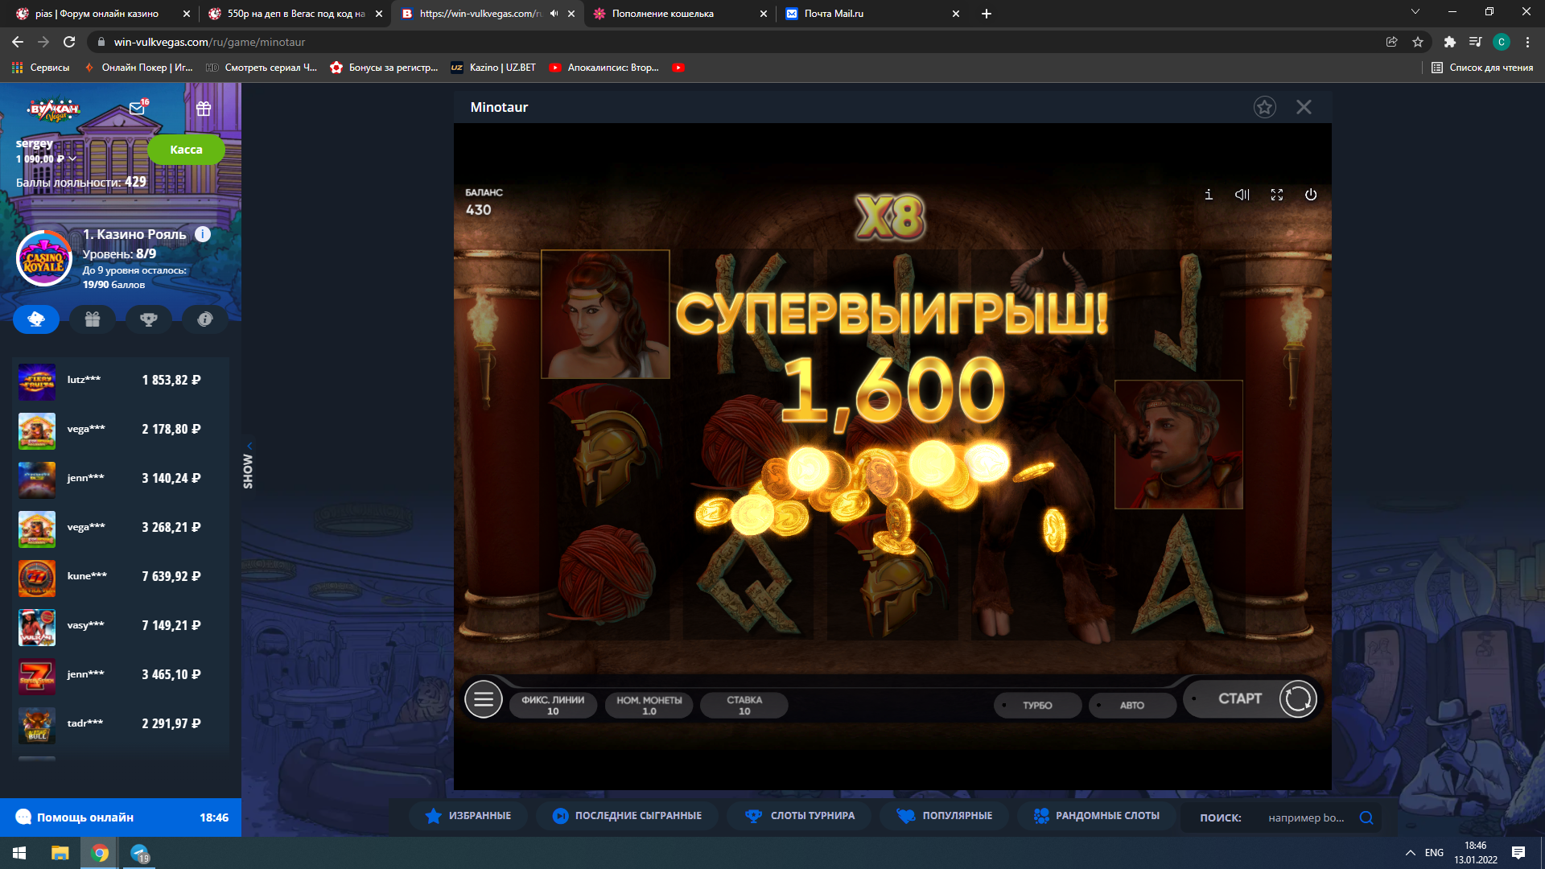Open ПОСЛЕДНИЕ СЫГРАННЫЕ filter
1545x869 pixels.
[x=627, y=816]
